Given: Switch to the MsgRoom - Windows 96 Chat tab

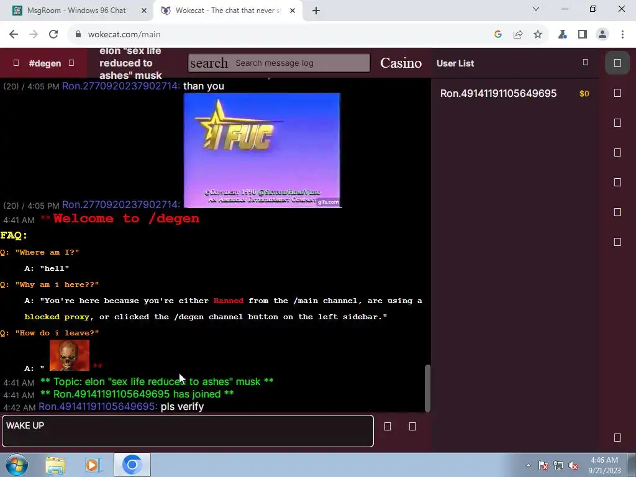Looking at the screenshot, I should click(x=77, y=11).
